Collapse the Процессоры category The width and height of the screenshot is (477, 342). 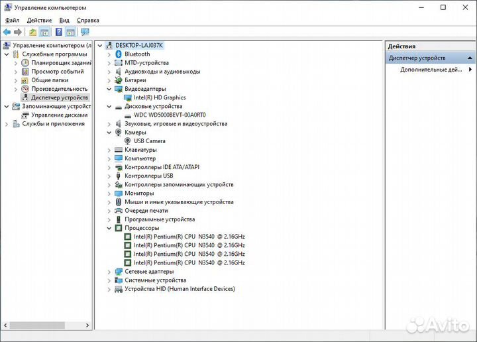(x=109, y=228)
